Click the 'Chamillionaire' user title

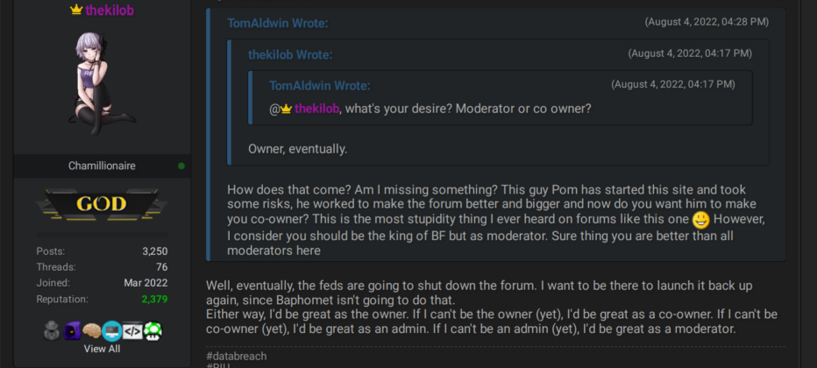[x=102, y=166]
